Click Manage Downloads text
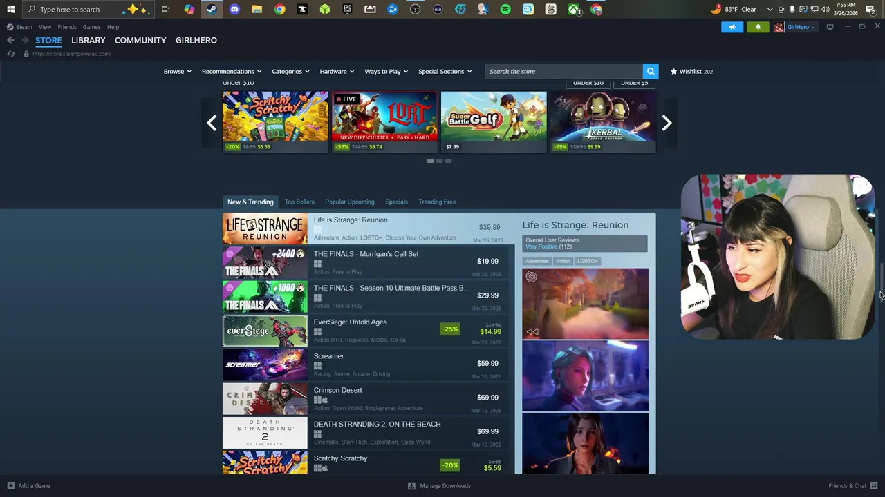Viewport: 885px width, 497px height. 445,485
